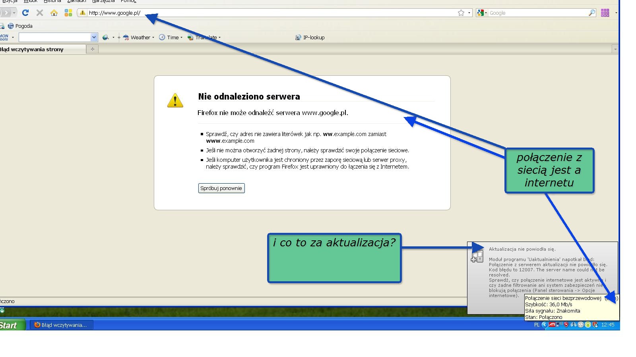The height and width of the screenshot is (357, 636).
Task: Click the Time clock toolbar icon
Action: [x=162, y=37]
